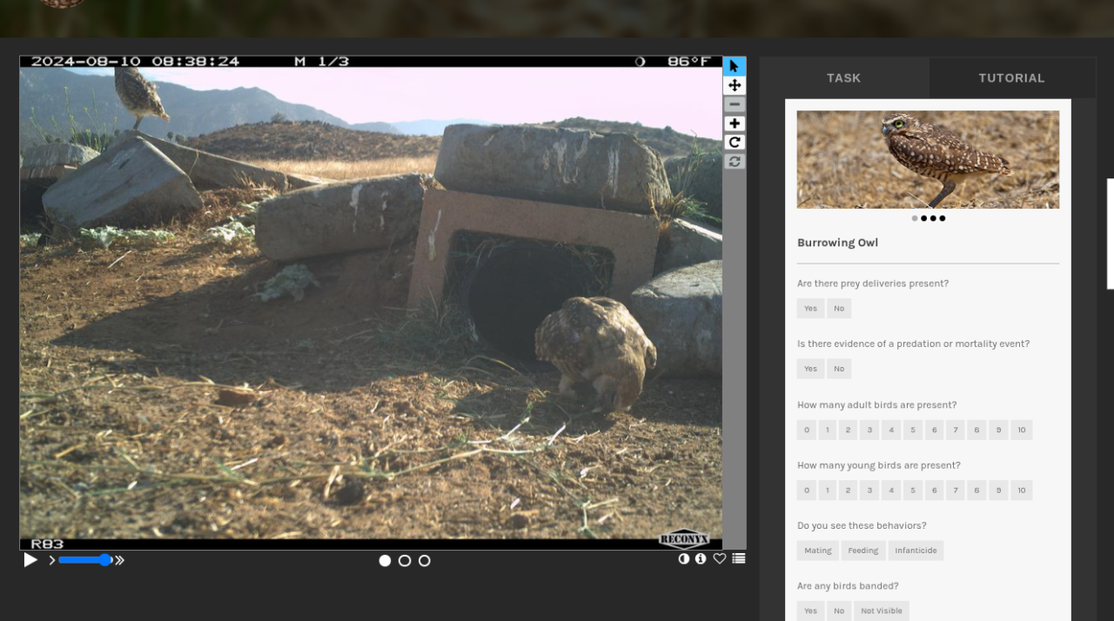Show the first frame dot

point(385,561)
